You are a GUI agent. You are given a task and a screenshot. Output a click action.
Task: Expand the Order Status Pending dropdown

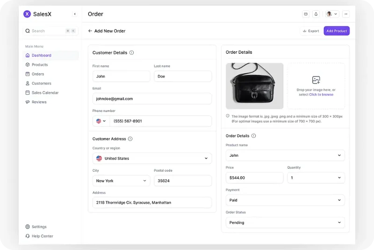285,222
